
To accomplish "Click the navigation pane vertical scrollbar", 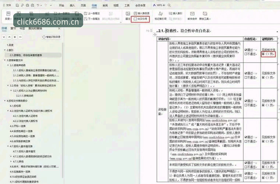I will 63,110.
